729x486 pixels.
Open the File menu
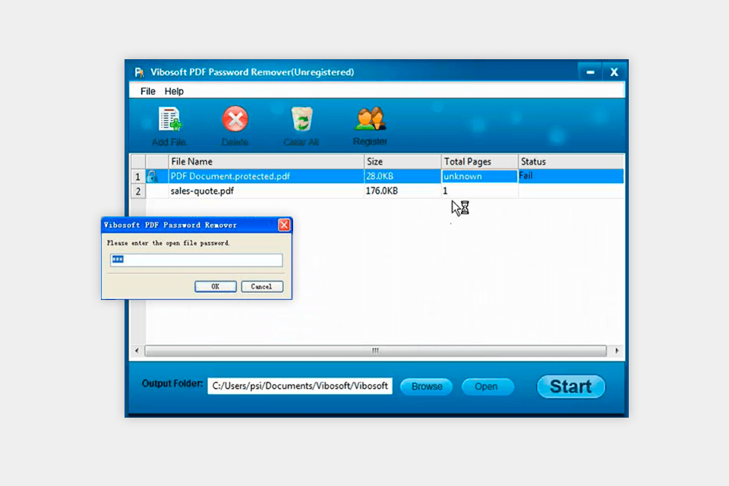point(148,91)
